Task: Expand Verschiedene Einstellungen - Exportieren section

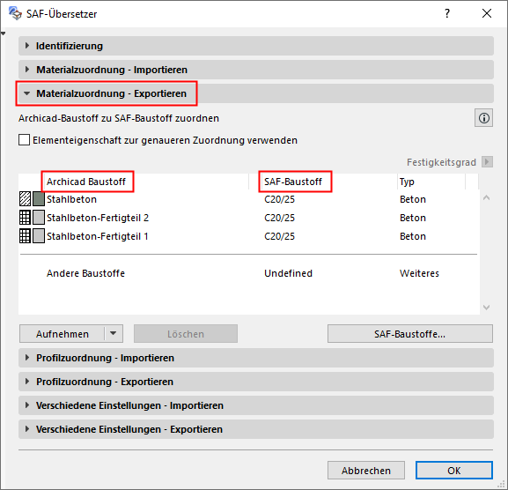Action: [256, 429]
